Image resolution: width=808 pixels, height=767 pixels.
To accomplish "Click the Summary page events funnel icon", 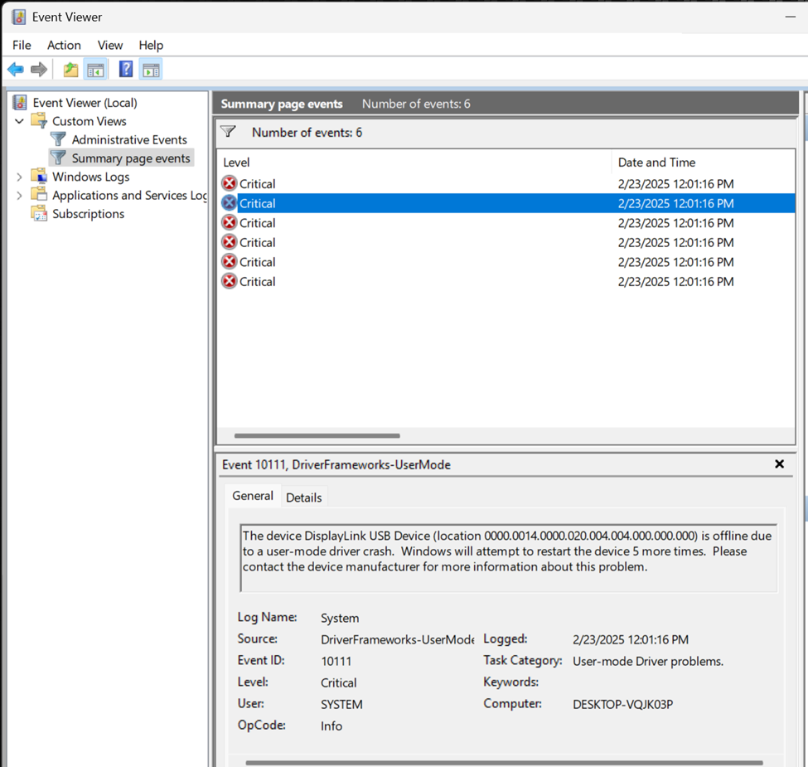I will coord(58,158).
